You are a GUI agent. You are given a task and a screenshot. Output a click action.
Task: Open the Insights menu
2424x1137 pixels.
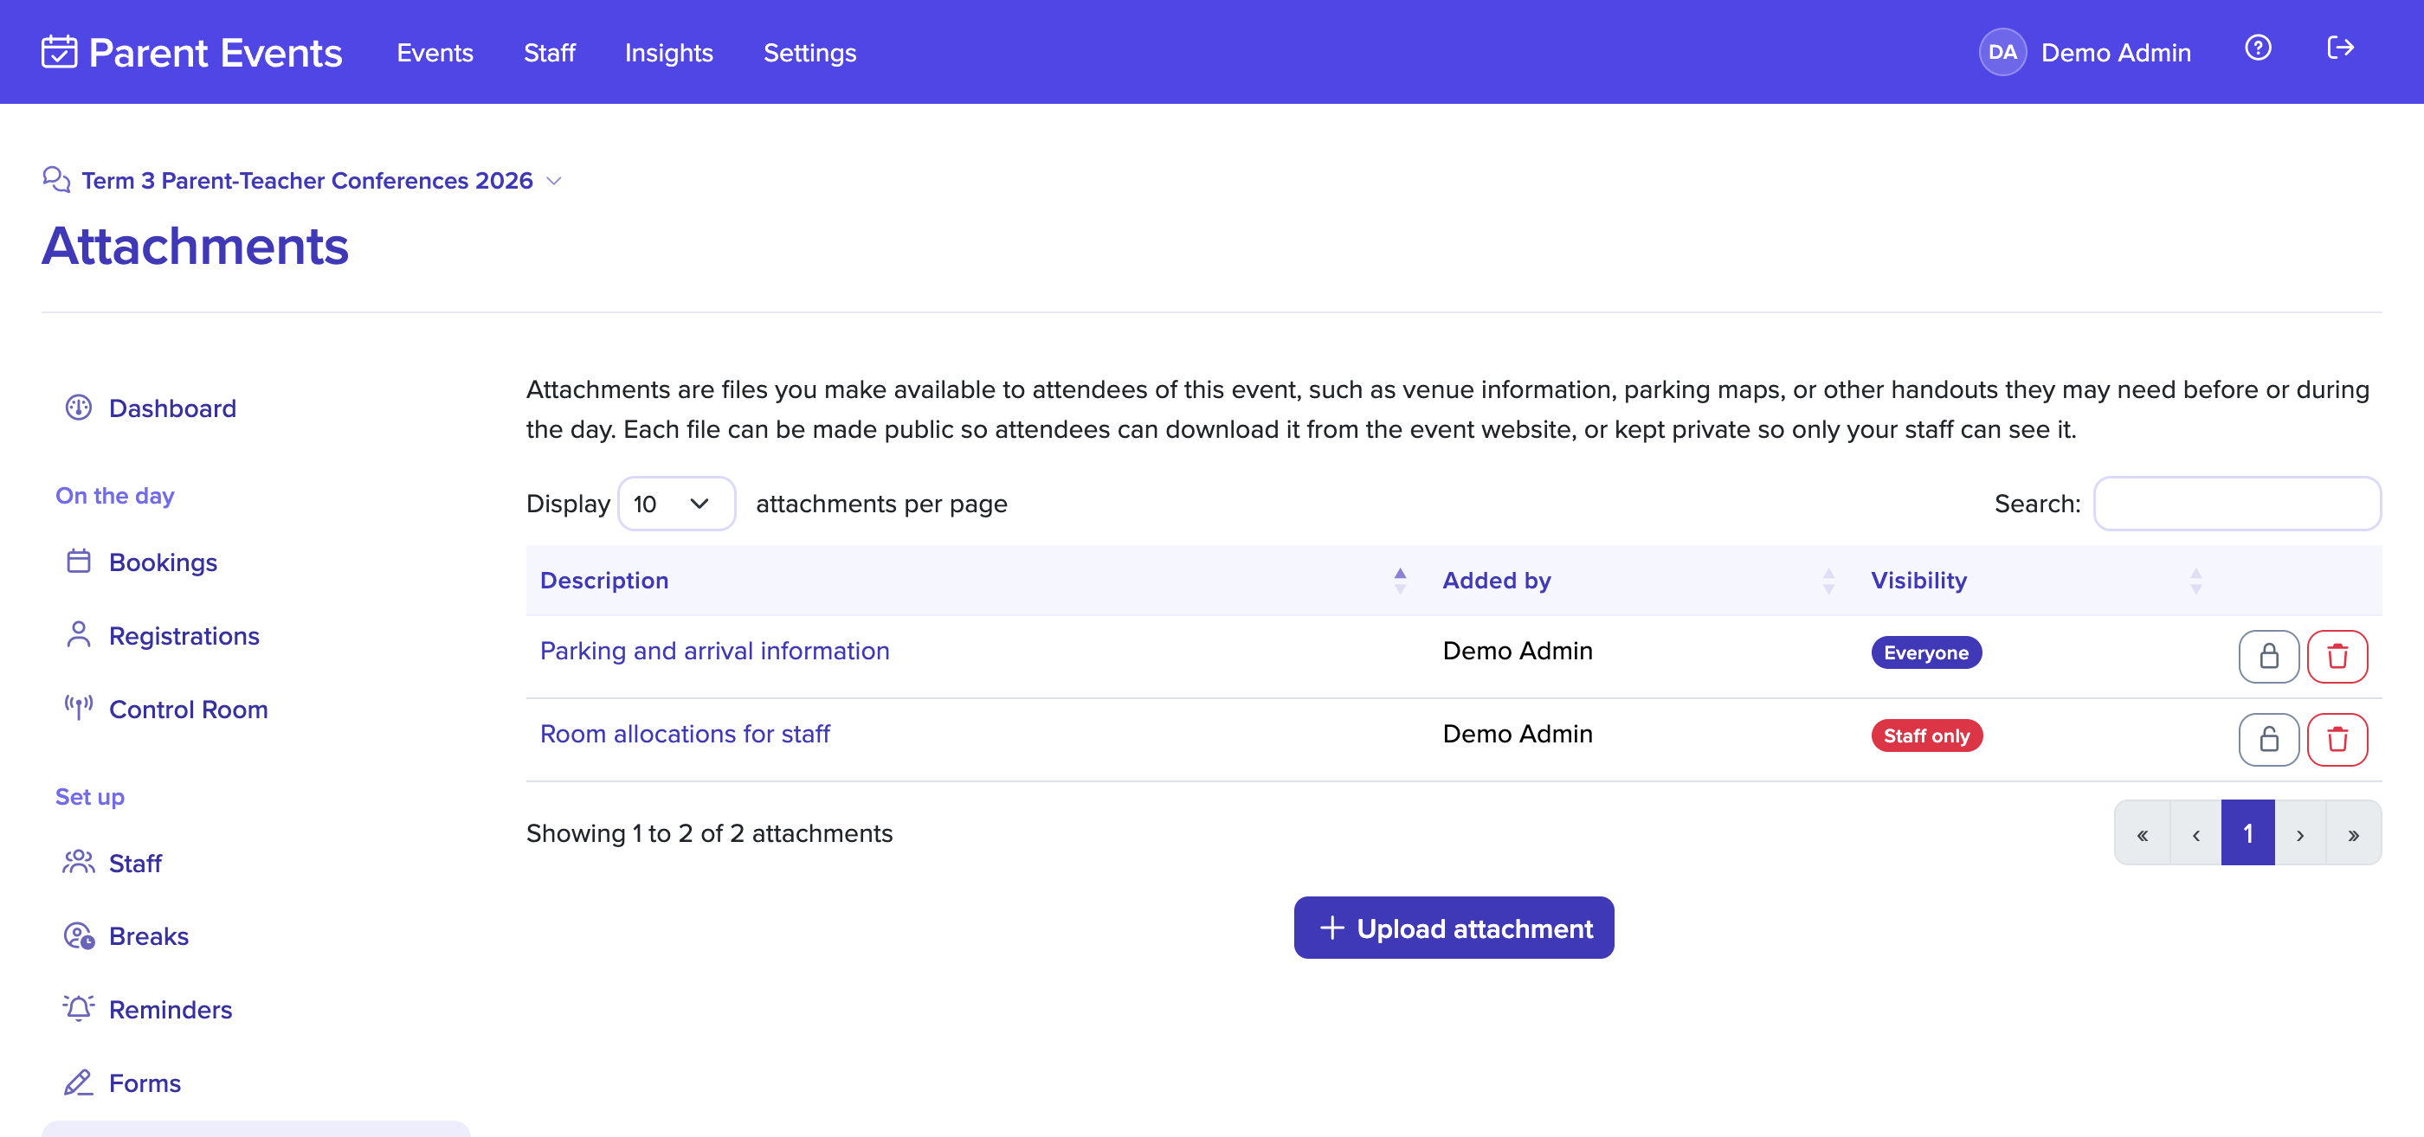tap(669, 53)
